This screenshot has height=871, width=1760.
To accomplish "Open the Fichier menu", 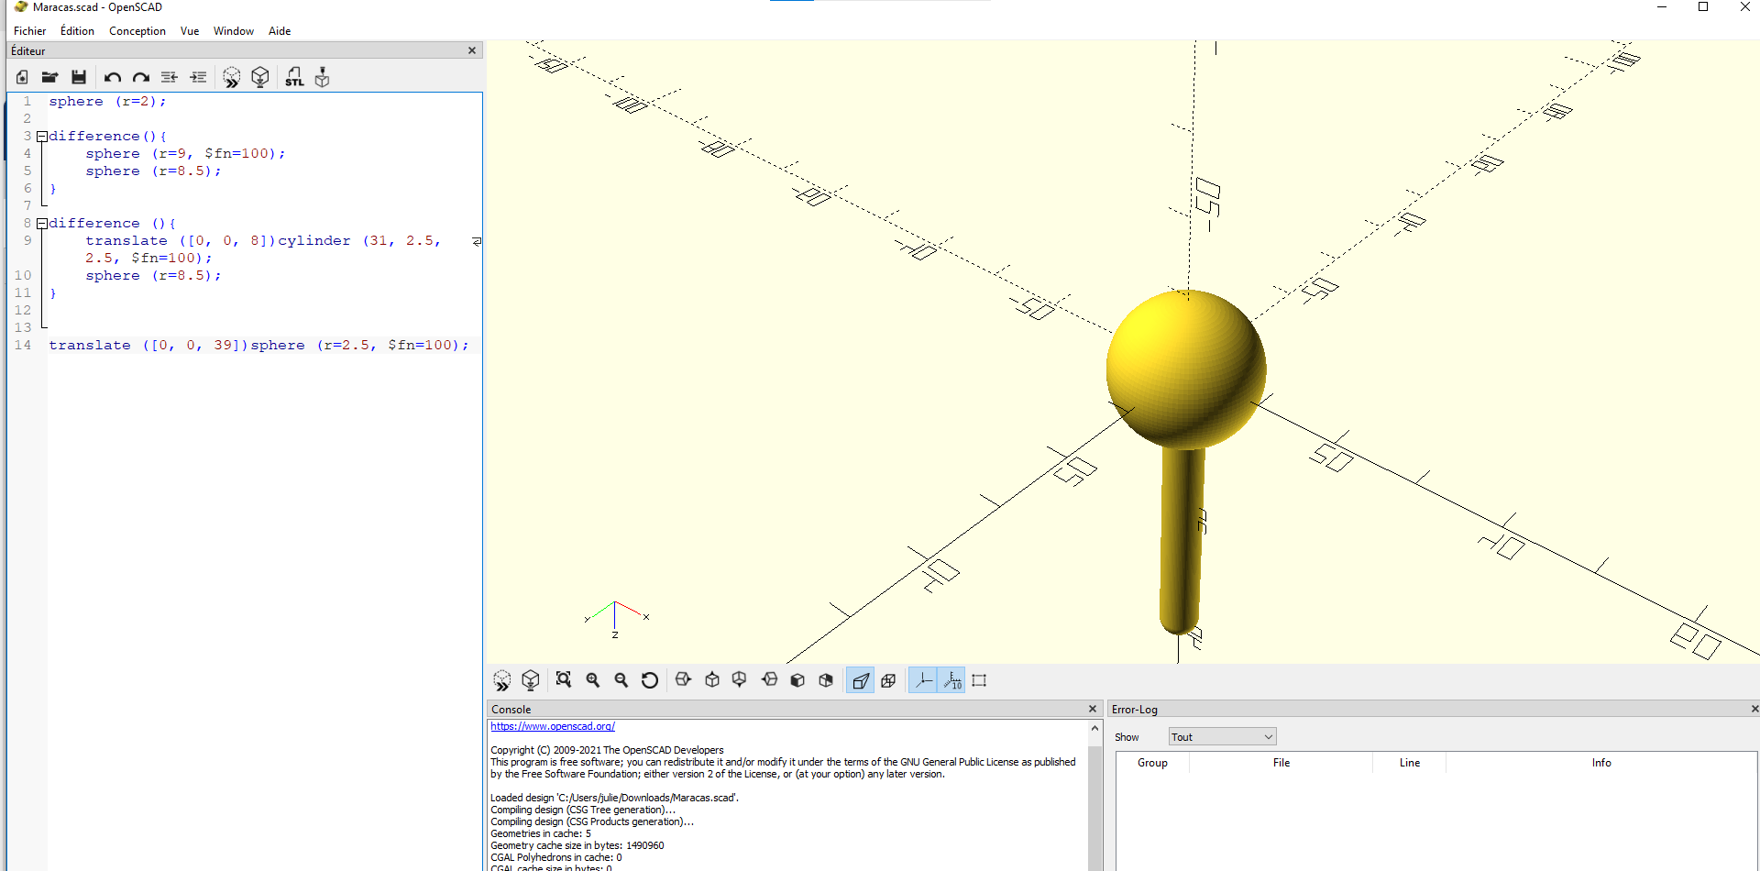I will pyautogui.click(x=29, y=31).
